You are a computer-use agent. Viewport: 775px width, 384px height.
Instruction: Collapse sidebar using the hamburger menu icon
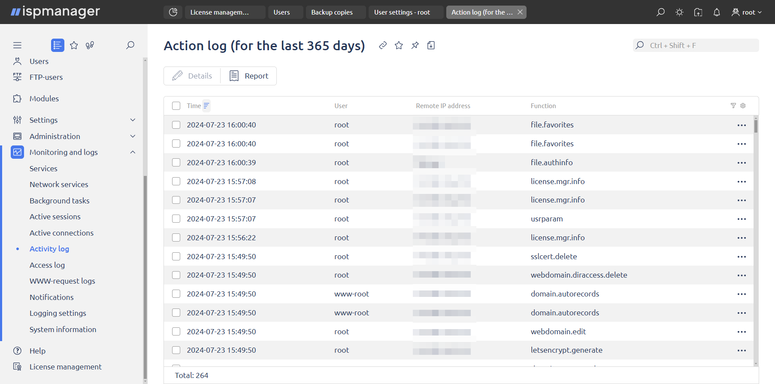17,45
